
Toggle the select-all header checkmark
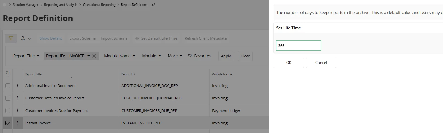point(8,76)
